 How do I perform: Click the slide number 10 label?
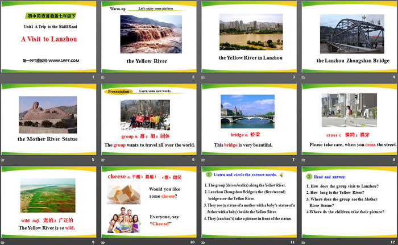coord(192,242)
